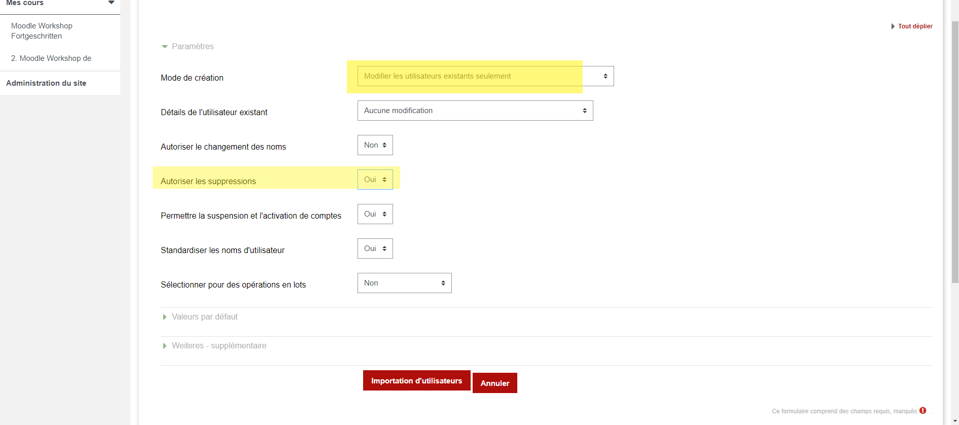Click the page vertical scrollbar

[955, 152]
